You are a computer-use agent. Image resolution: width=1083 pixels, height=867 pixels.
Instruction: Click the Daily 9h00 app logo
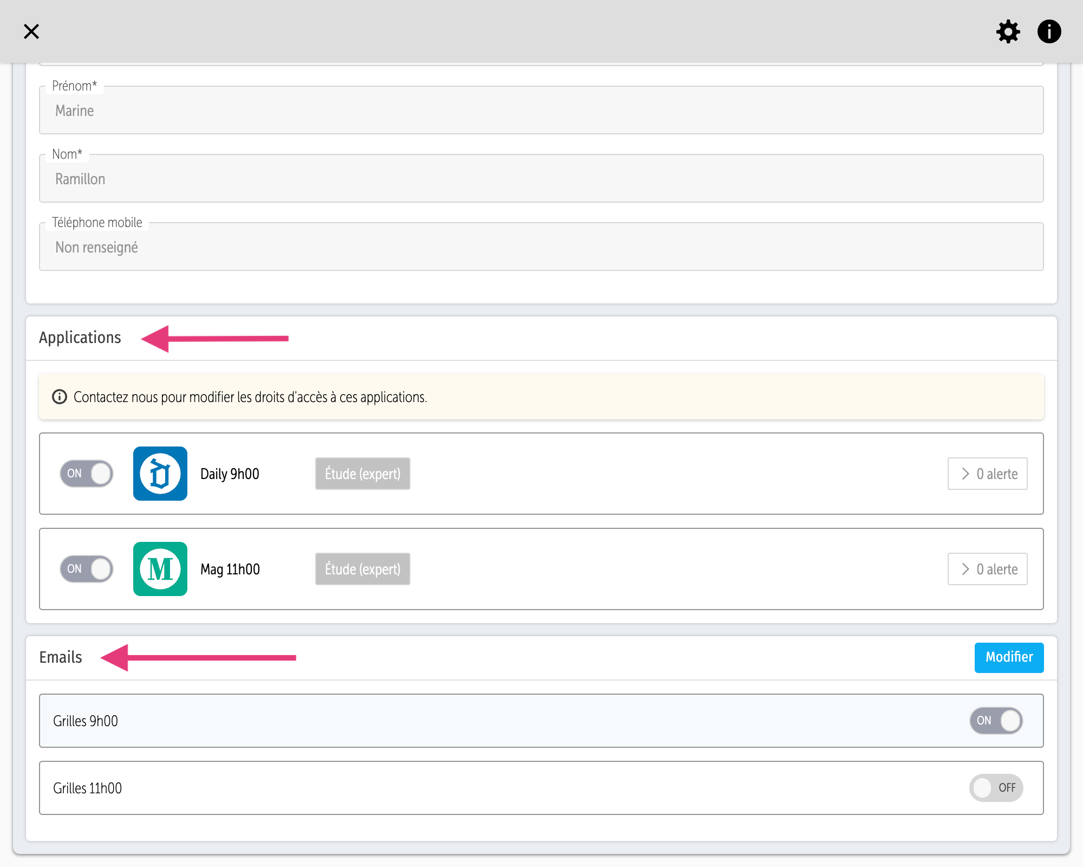tap(160, 474)
